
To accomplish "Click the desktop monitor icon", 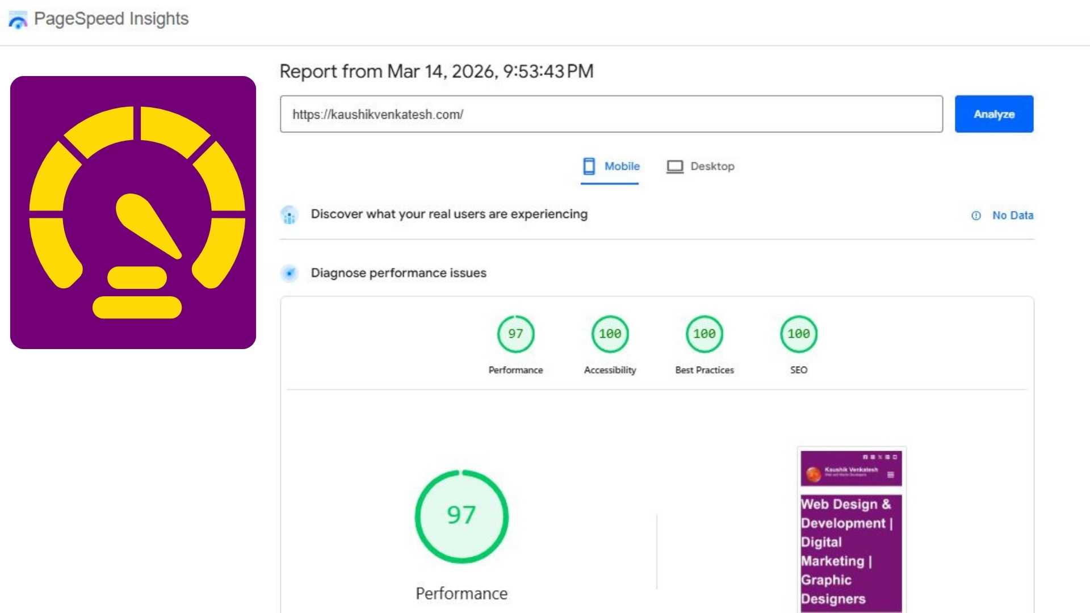I will [x=674, y=166].
